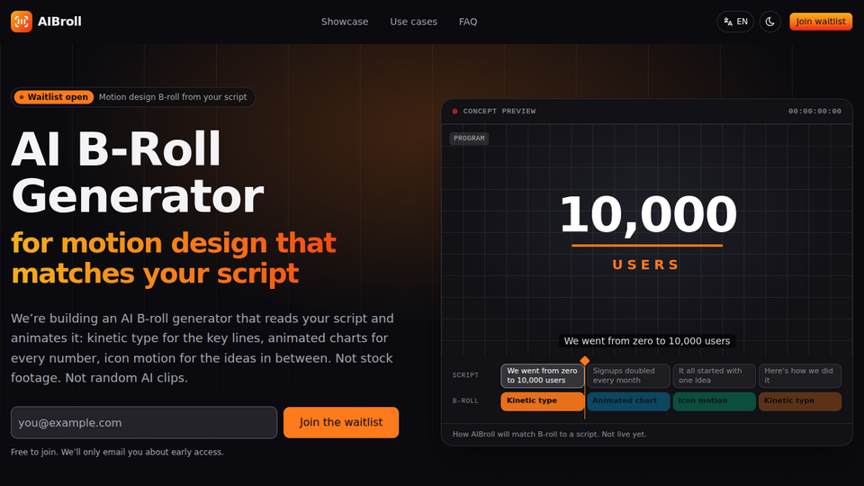This screenshot has width=864, height=486.
Task: Select the orange timeline playhead marker
Action: (585, 360)
